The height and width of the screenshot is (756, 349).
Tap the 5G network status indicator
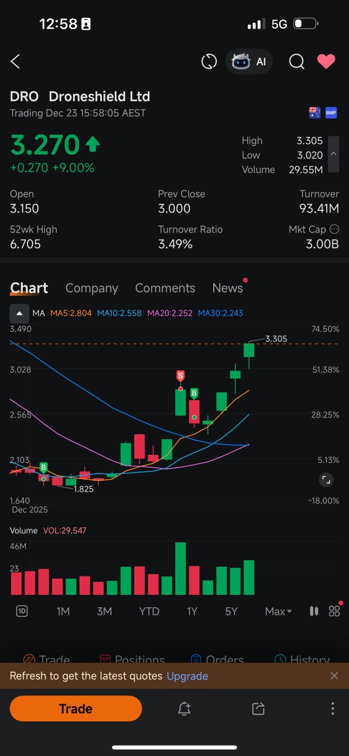(x=279, y=24)
